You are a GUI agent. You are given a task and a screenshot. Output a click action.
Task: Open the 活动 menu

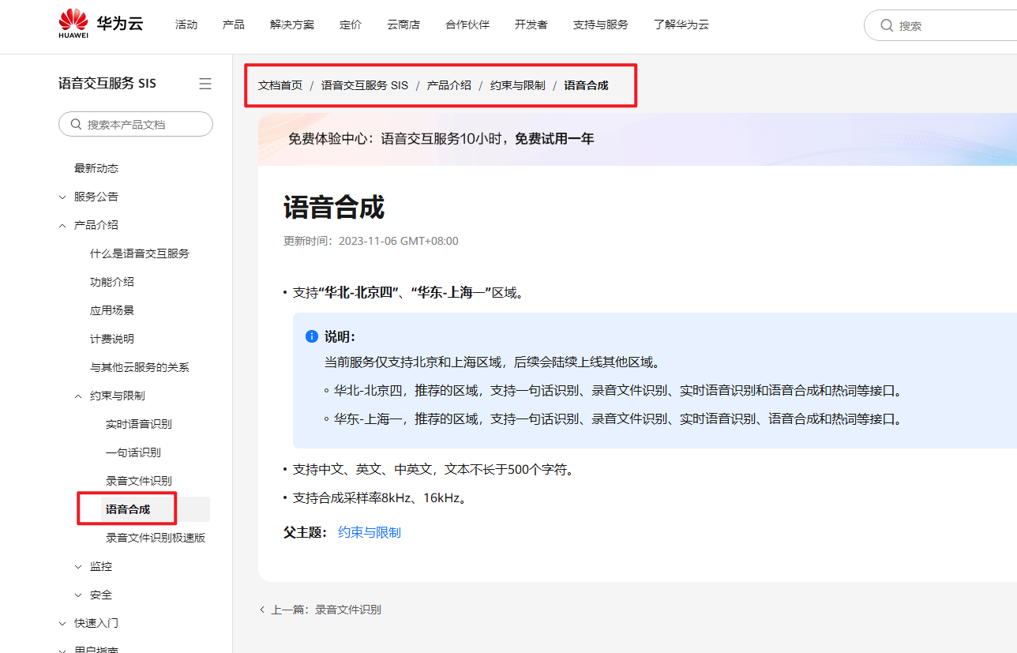186,24
